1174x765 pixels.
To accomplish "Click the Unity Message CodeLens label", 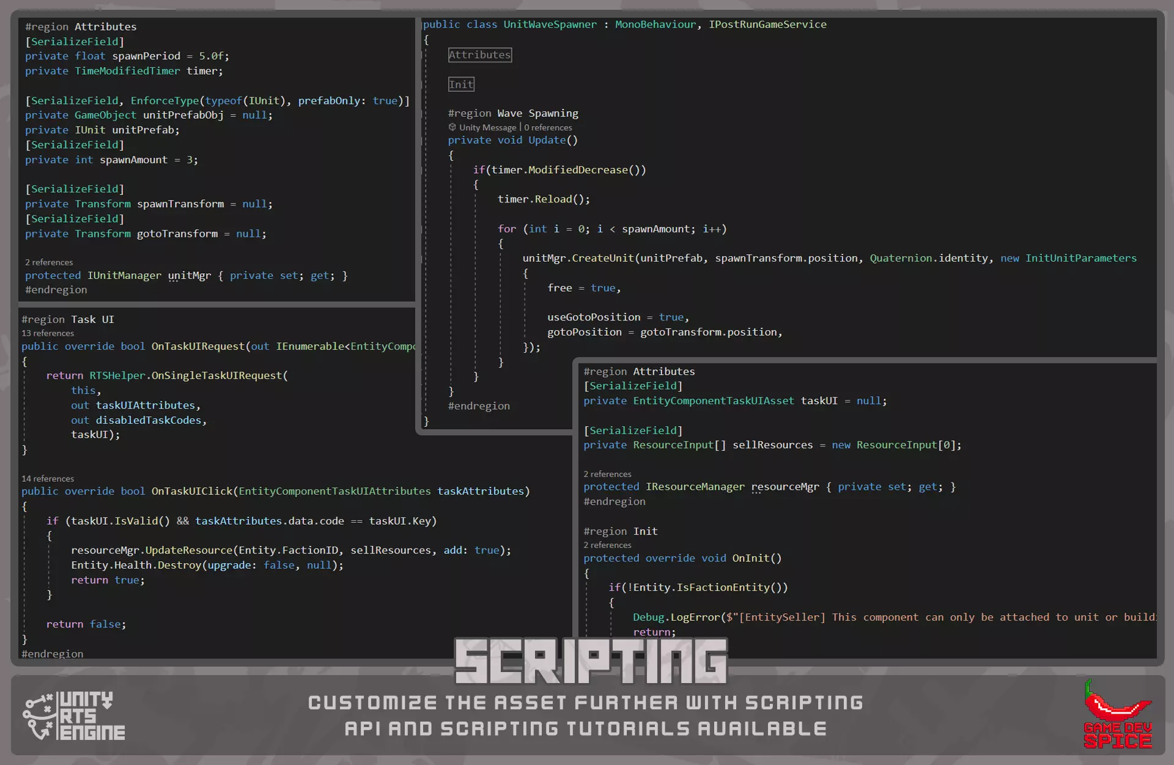I will point(487,127).
